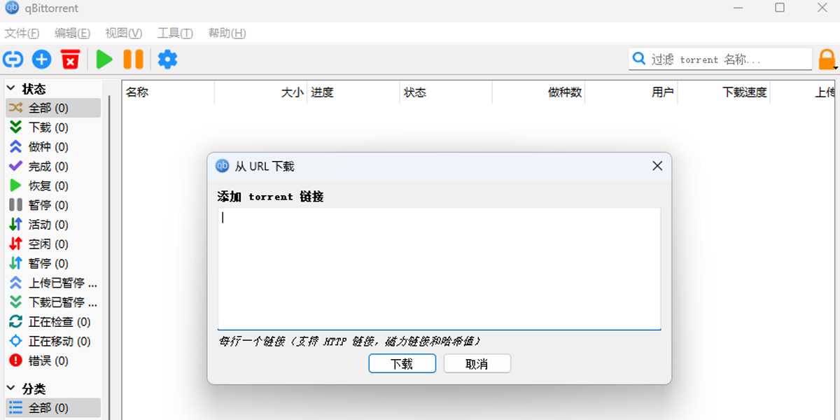
Task: Select the 完成 status filter
Action: pos(42,166)
